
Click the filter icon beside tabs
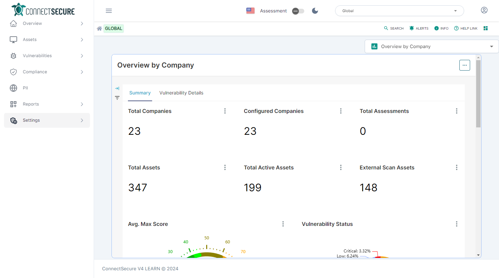[x=117, y=98]
